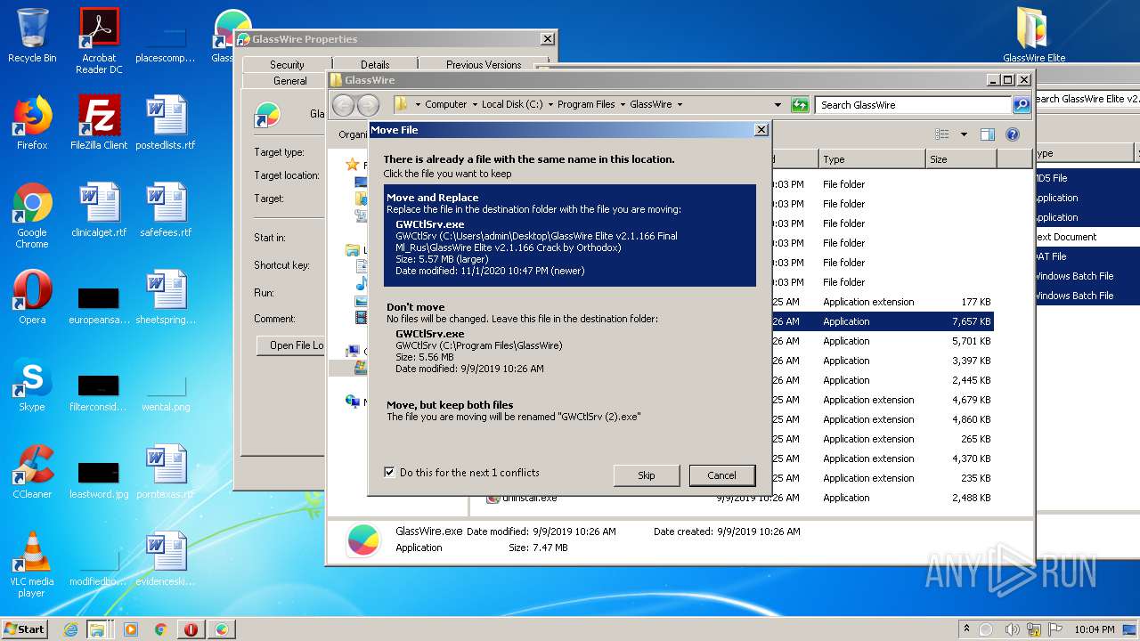Image resolution: width=1140 pixels, height=641 pixels.
Task: Click Cancel in Move File dialog
Action: 721,475
